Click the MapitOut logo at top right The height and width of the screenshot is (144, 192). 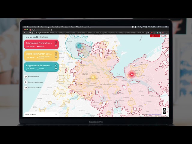[164, 36]
